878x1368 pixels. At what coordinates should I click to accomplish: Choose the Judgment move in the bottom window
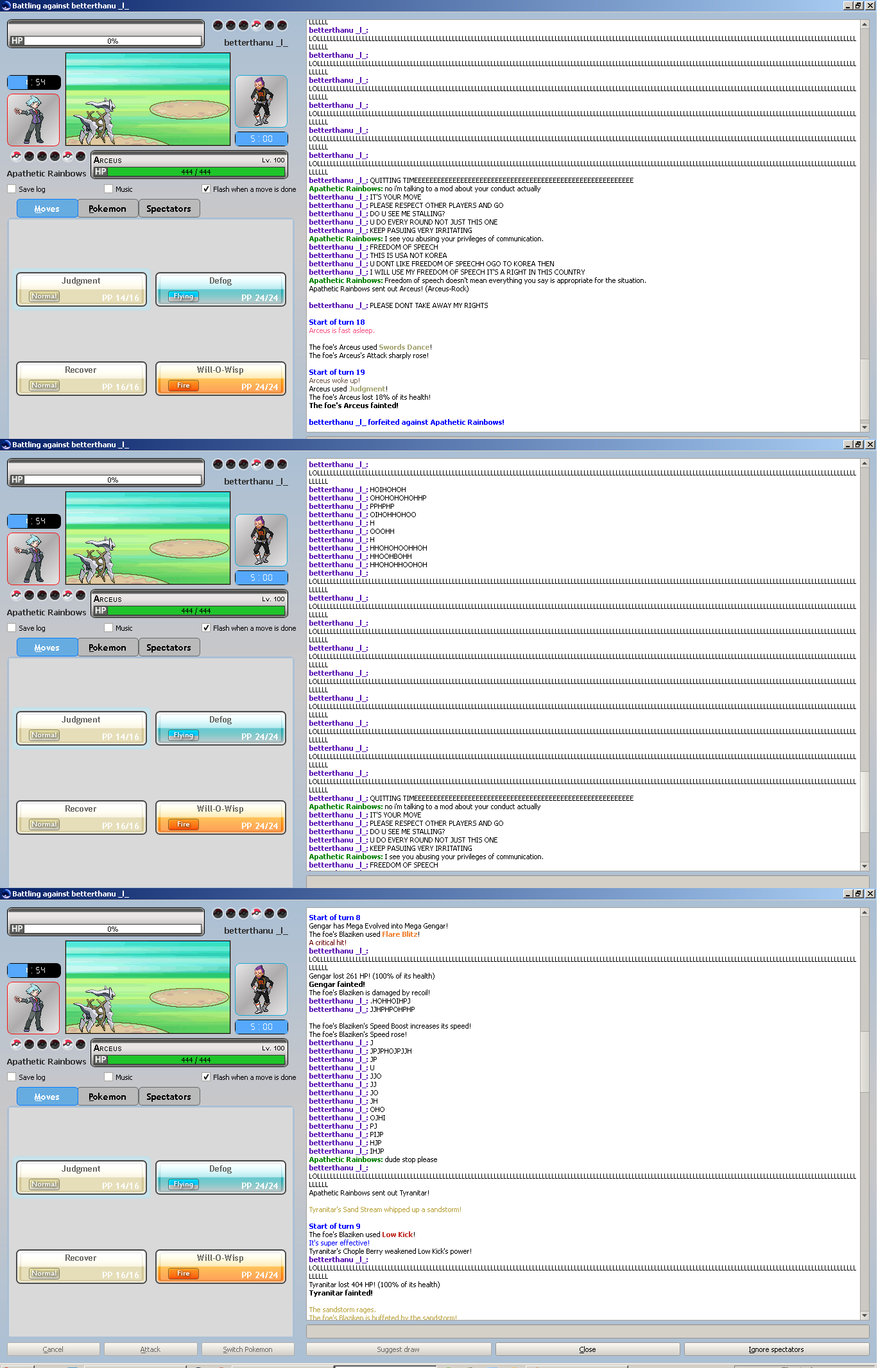[x=82, y=1177]
